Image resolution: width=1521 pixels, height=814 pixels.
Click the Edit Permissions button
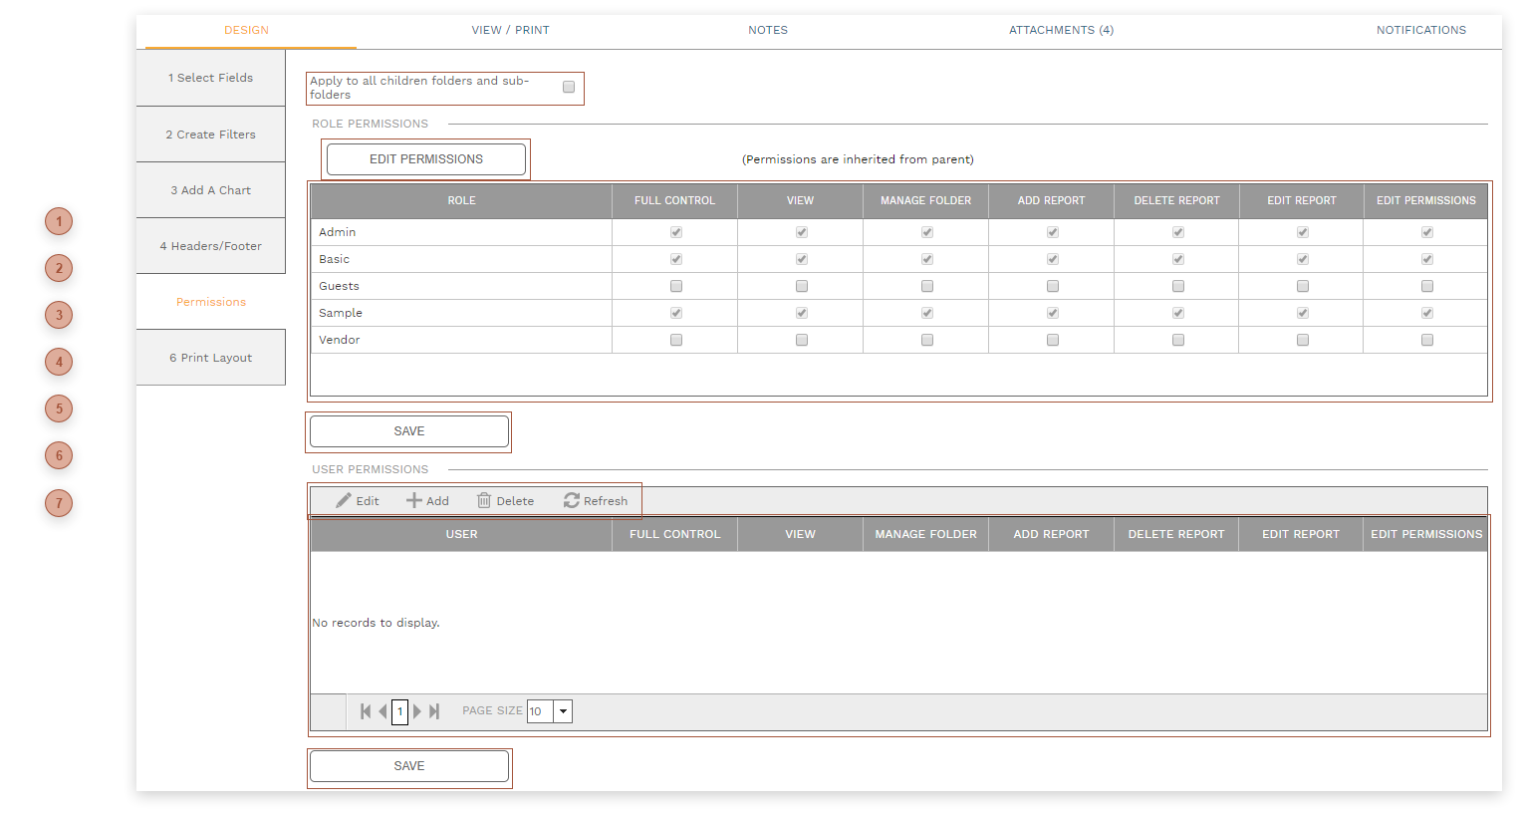click(426, 159)
